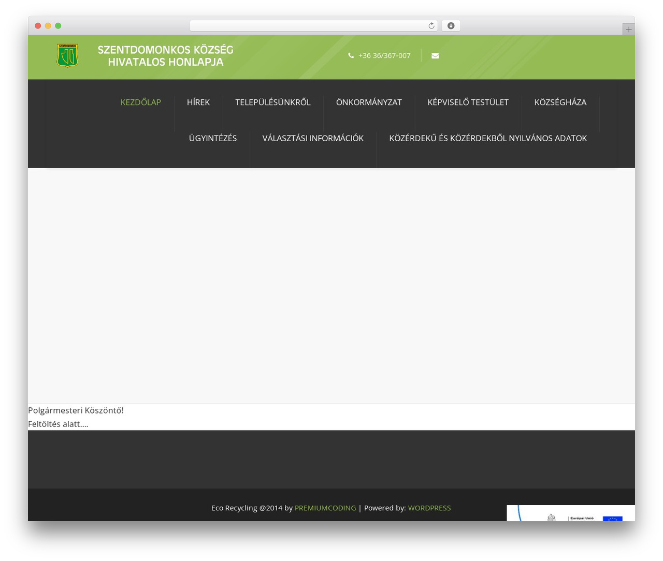Image resolution: width=663 pixels, height=561 pixels.
Task: Follow the PREMIUMCODING footer link
Action: (x=325, y=508)
